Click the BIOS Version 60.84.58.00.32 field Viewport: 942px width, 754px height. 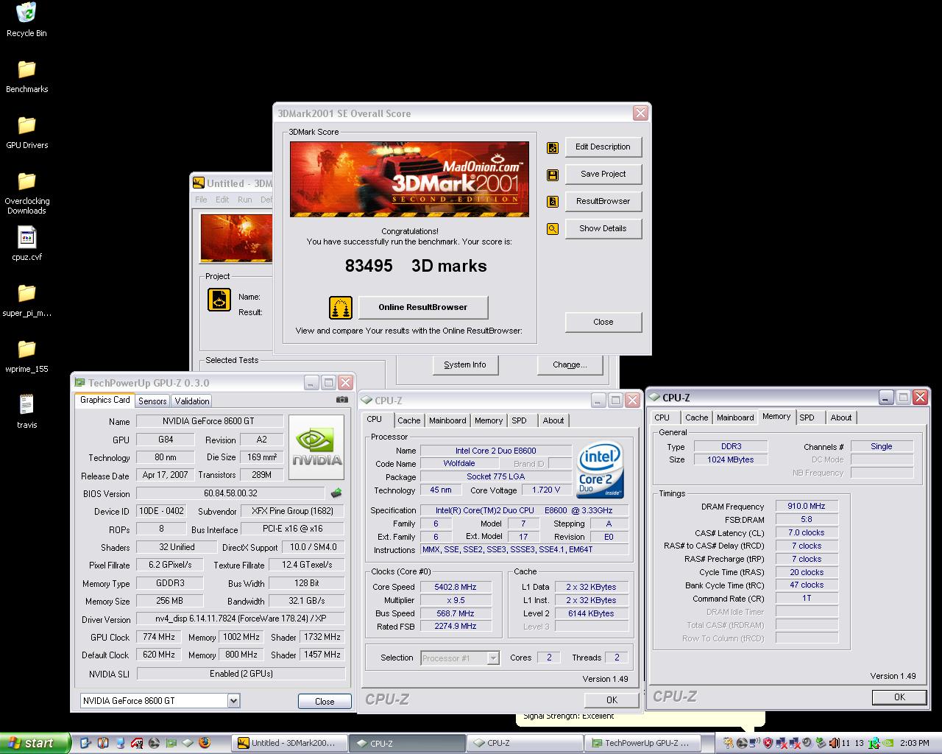230,493
